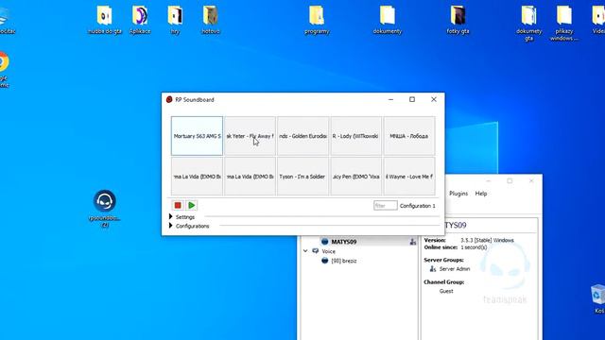Open the hry desktop folder
Viewport: 605px width, 340px height.
pos(175,20)
